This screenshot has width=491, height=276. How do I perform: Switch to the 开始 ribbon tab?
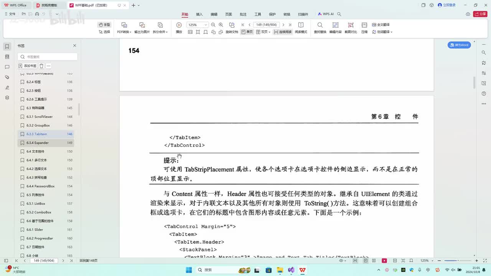pos(185,14)
